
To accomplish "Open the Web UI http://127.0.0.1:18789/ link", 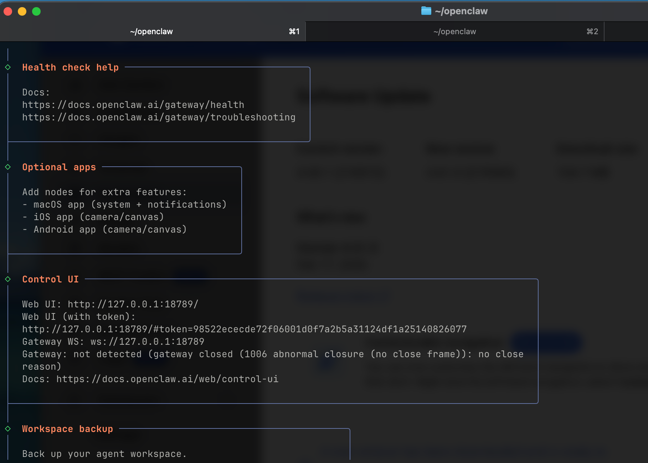I will point(133,305).
